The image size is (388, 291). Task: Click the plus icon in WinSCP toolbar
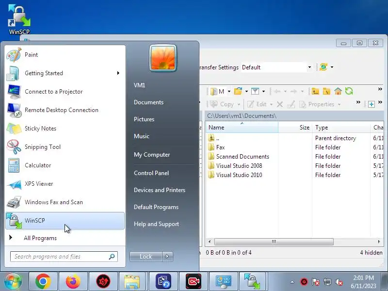tap(372, 104)
